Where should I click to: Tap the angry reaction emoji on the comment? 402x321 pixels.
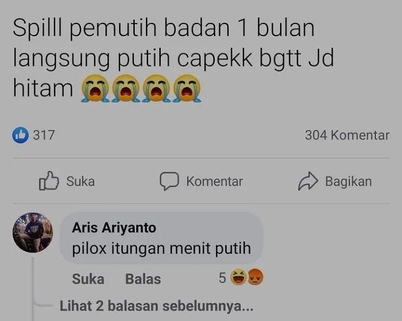[255, 277]
